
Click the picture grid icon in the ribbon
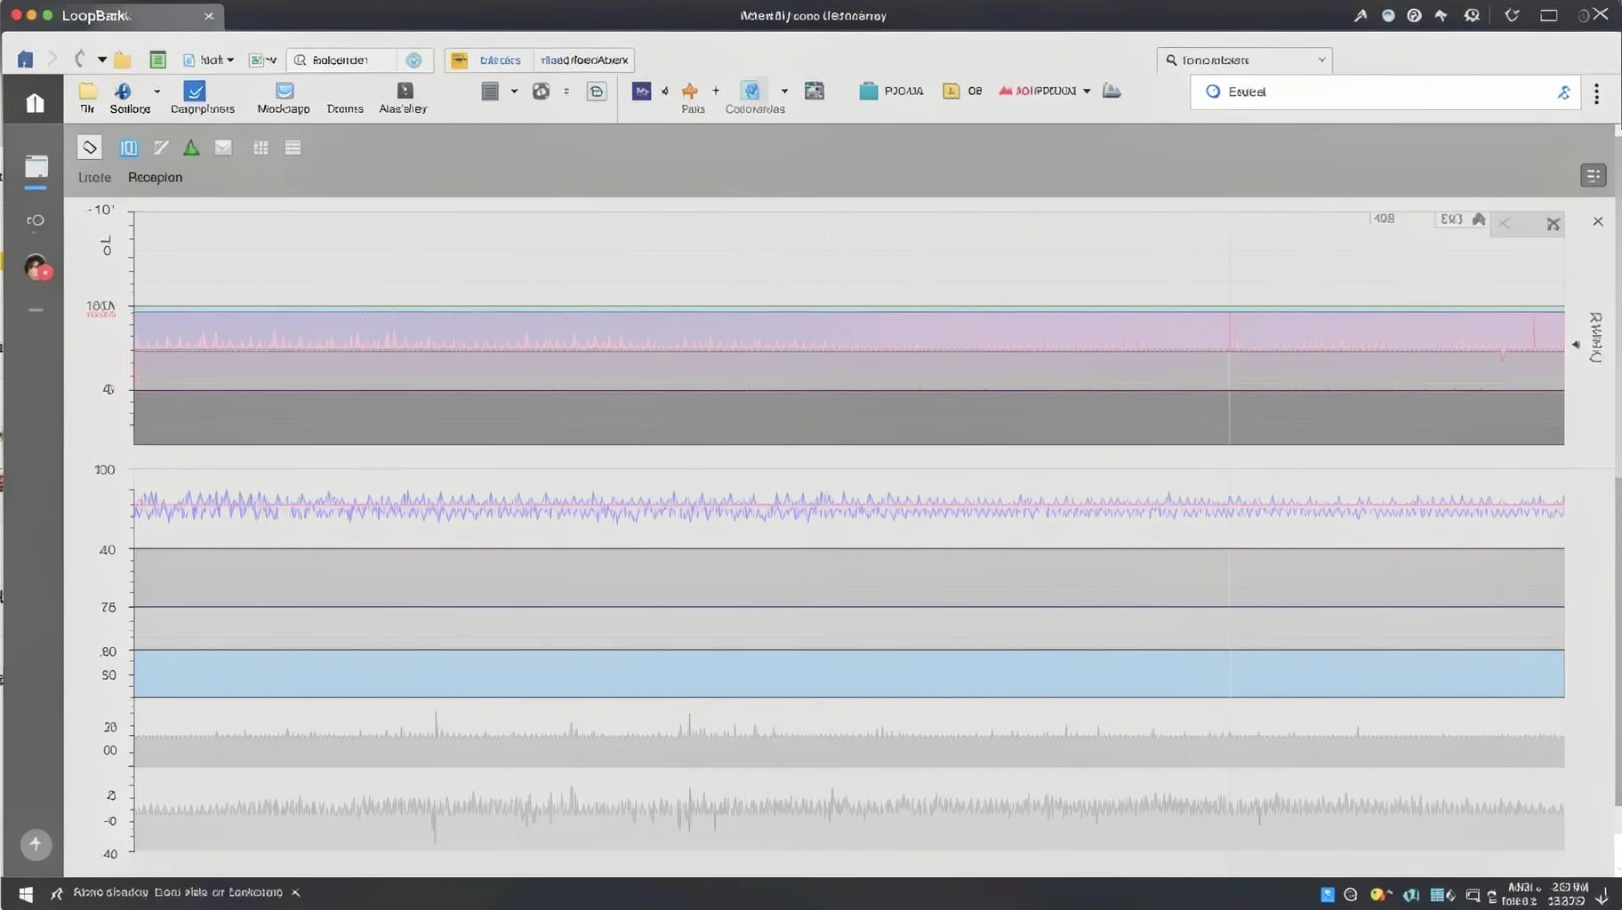814,91
